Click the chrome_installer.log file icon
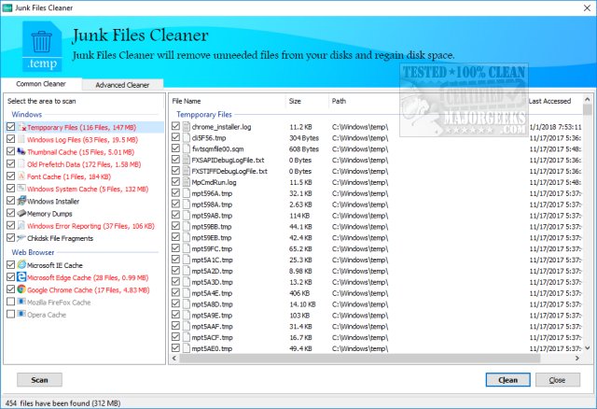Viewport: 597px width, 409px height. 186,127
